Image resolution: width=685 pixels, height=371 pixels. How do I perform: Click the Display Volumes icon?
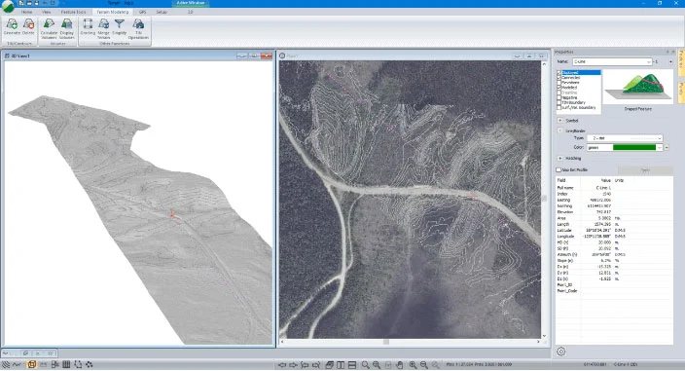coord(67,29)
